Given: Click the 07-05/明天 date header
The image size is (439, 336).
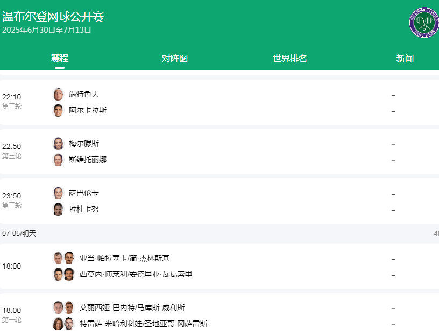Looking at the screenshot, I should (19, 233).
